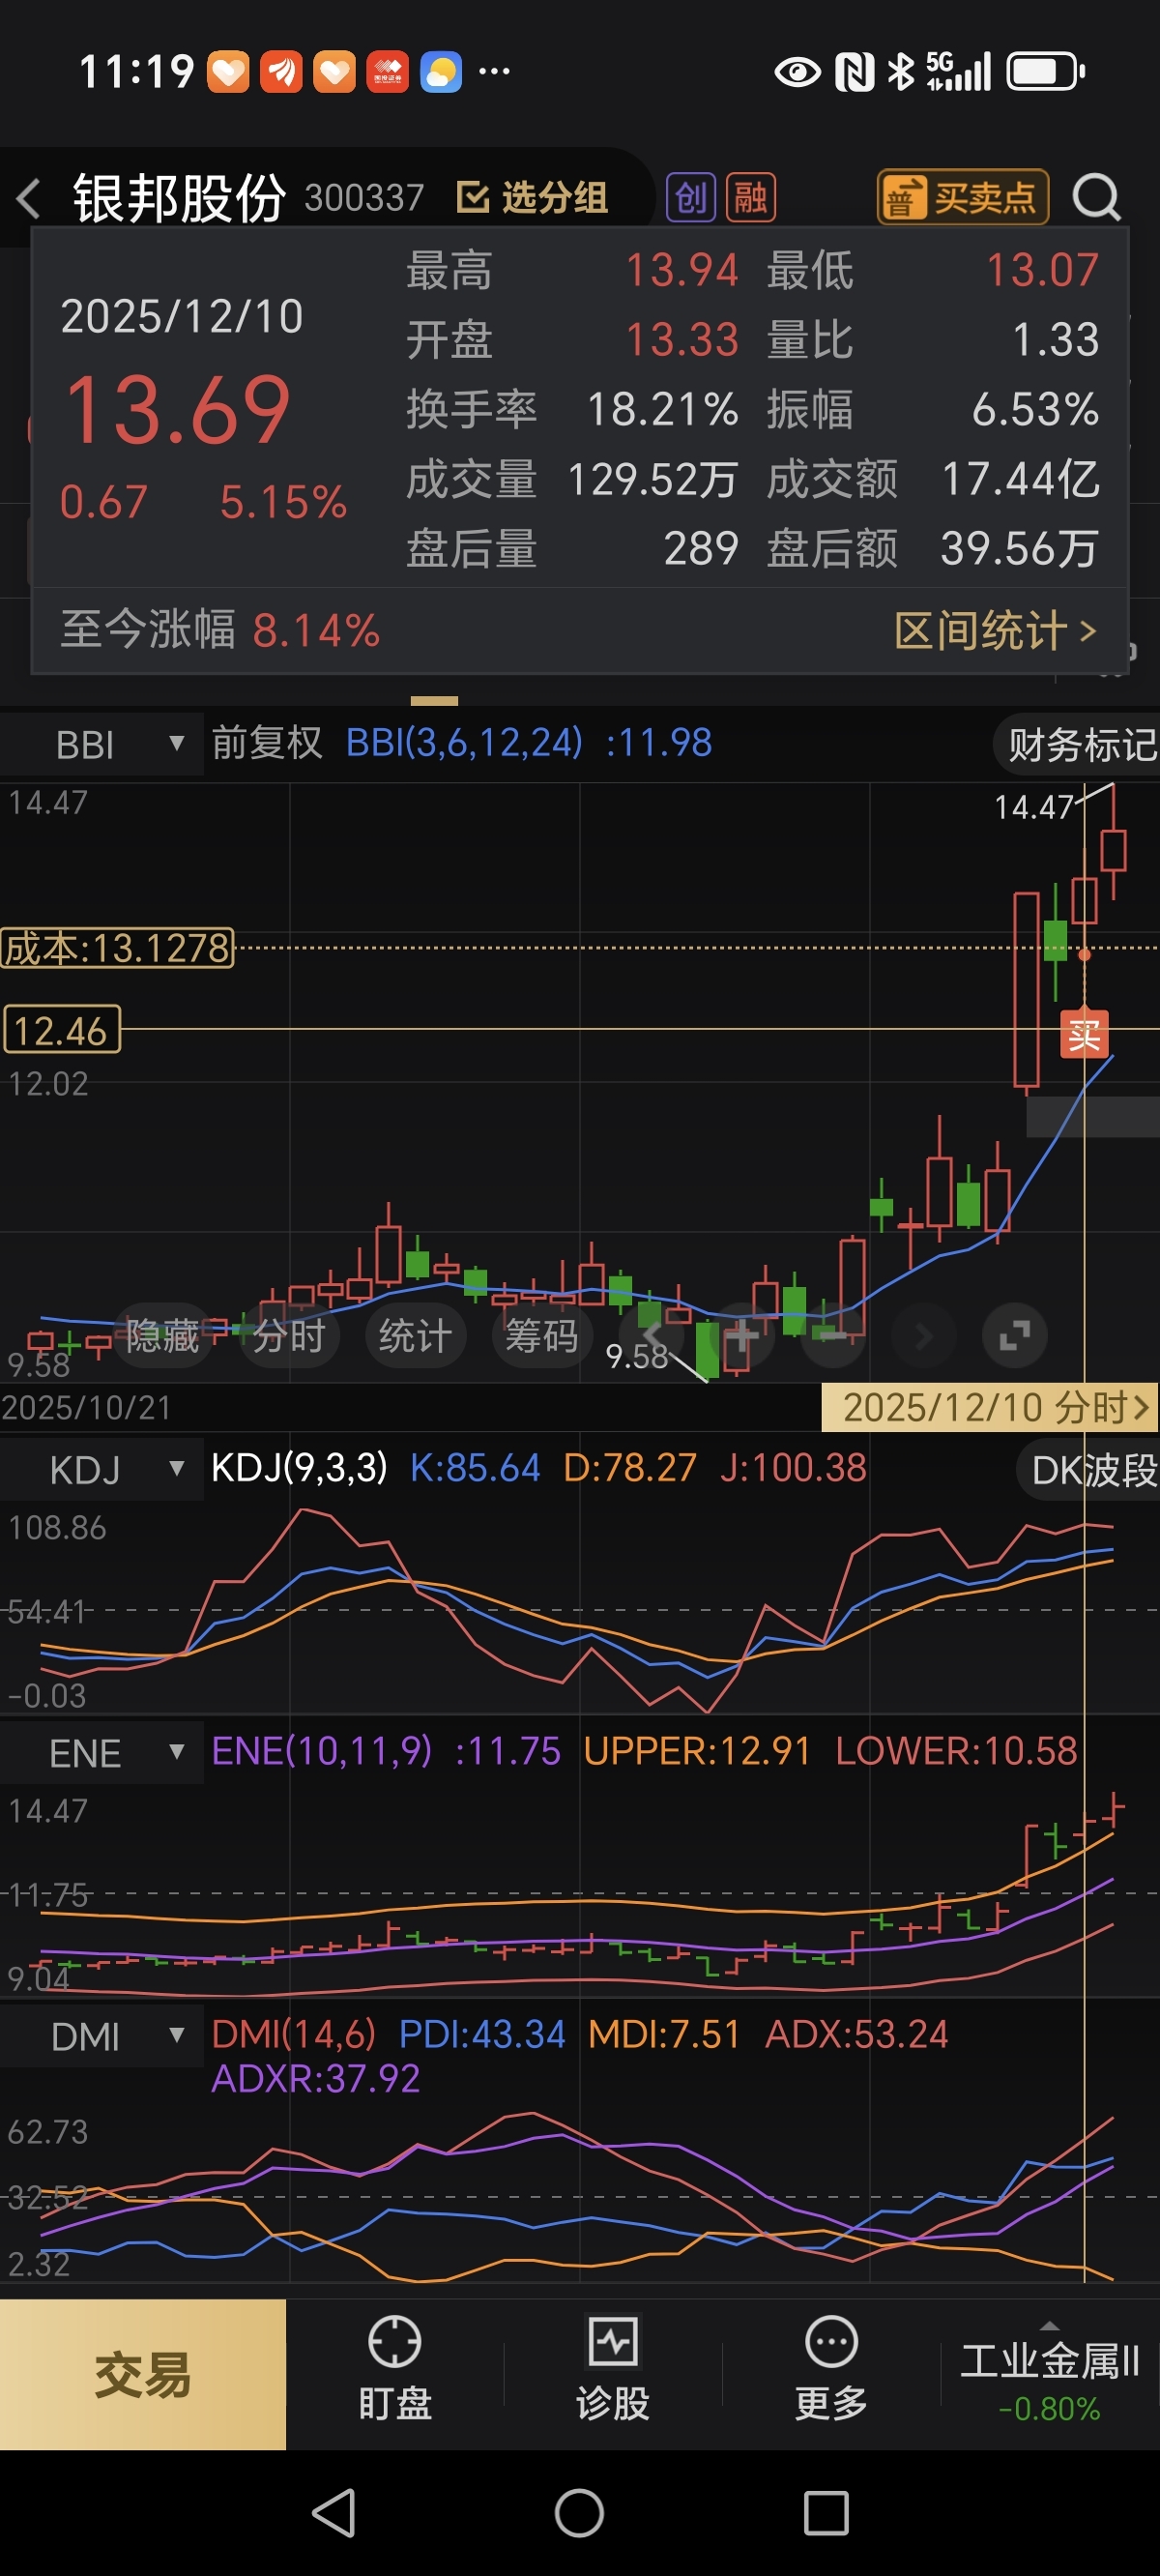Open 诊股 stock diagnosis tab
Viewport: 1160px width, 2576px height.
click(613, 2371)
